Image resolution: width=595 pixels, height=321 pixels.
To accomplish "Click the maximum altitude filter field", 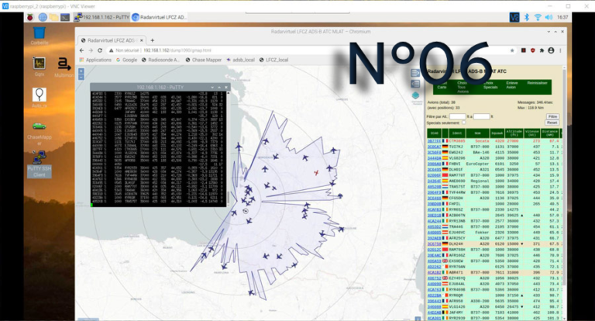I will coord(482,116).
